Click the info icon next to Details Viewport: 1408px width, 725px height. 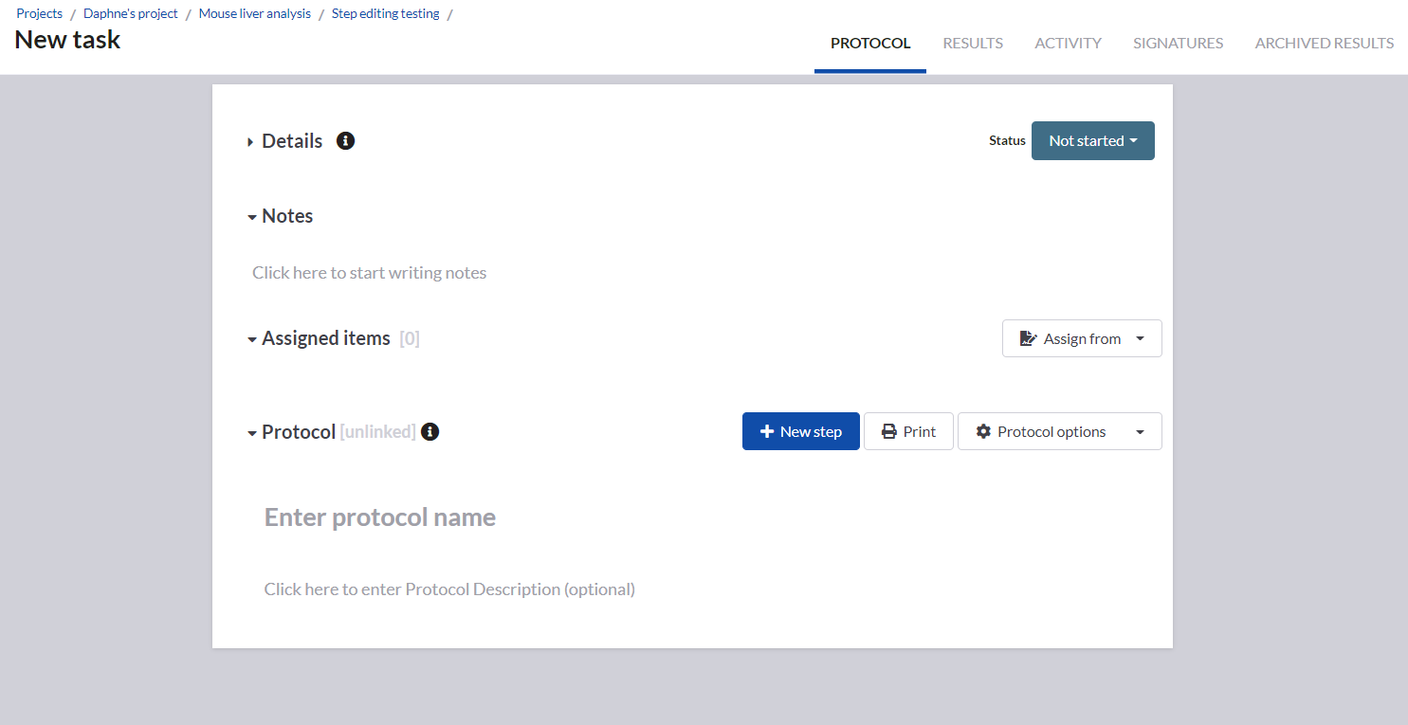[346, 141]
